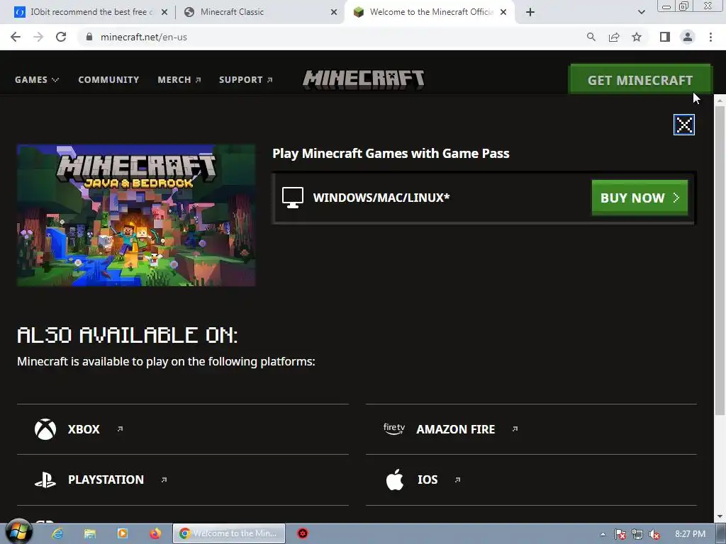
Task: Click the zoom magnifier icon in address bar
Action: (x=591, y=37)
